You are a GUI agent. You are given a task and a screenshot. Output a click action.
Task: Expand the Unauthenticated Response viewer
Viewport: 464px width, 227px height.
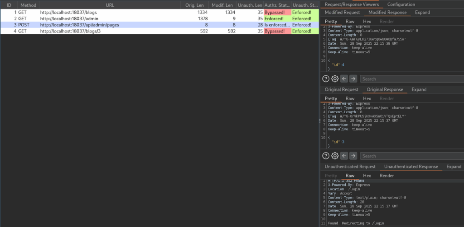454,167
